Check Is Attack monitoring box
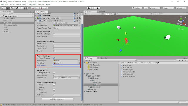 point(54,85)
